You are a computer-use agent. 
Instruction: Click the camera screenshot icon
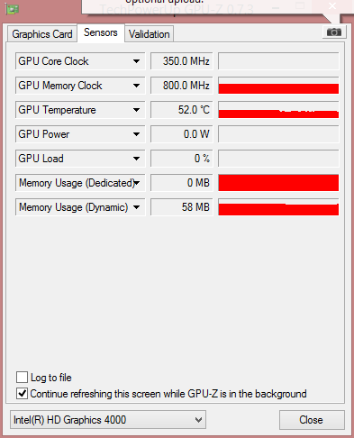[334, 32]
